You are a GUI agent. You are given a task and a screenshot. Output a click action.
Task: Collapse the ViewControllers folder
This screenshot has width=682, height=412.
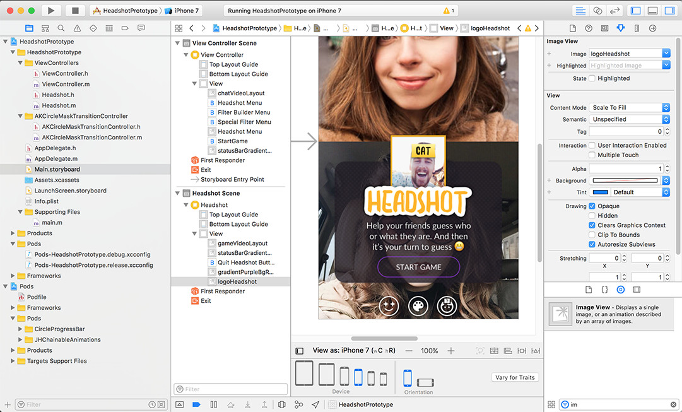coord(21,63)
